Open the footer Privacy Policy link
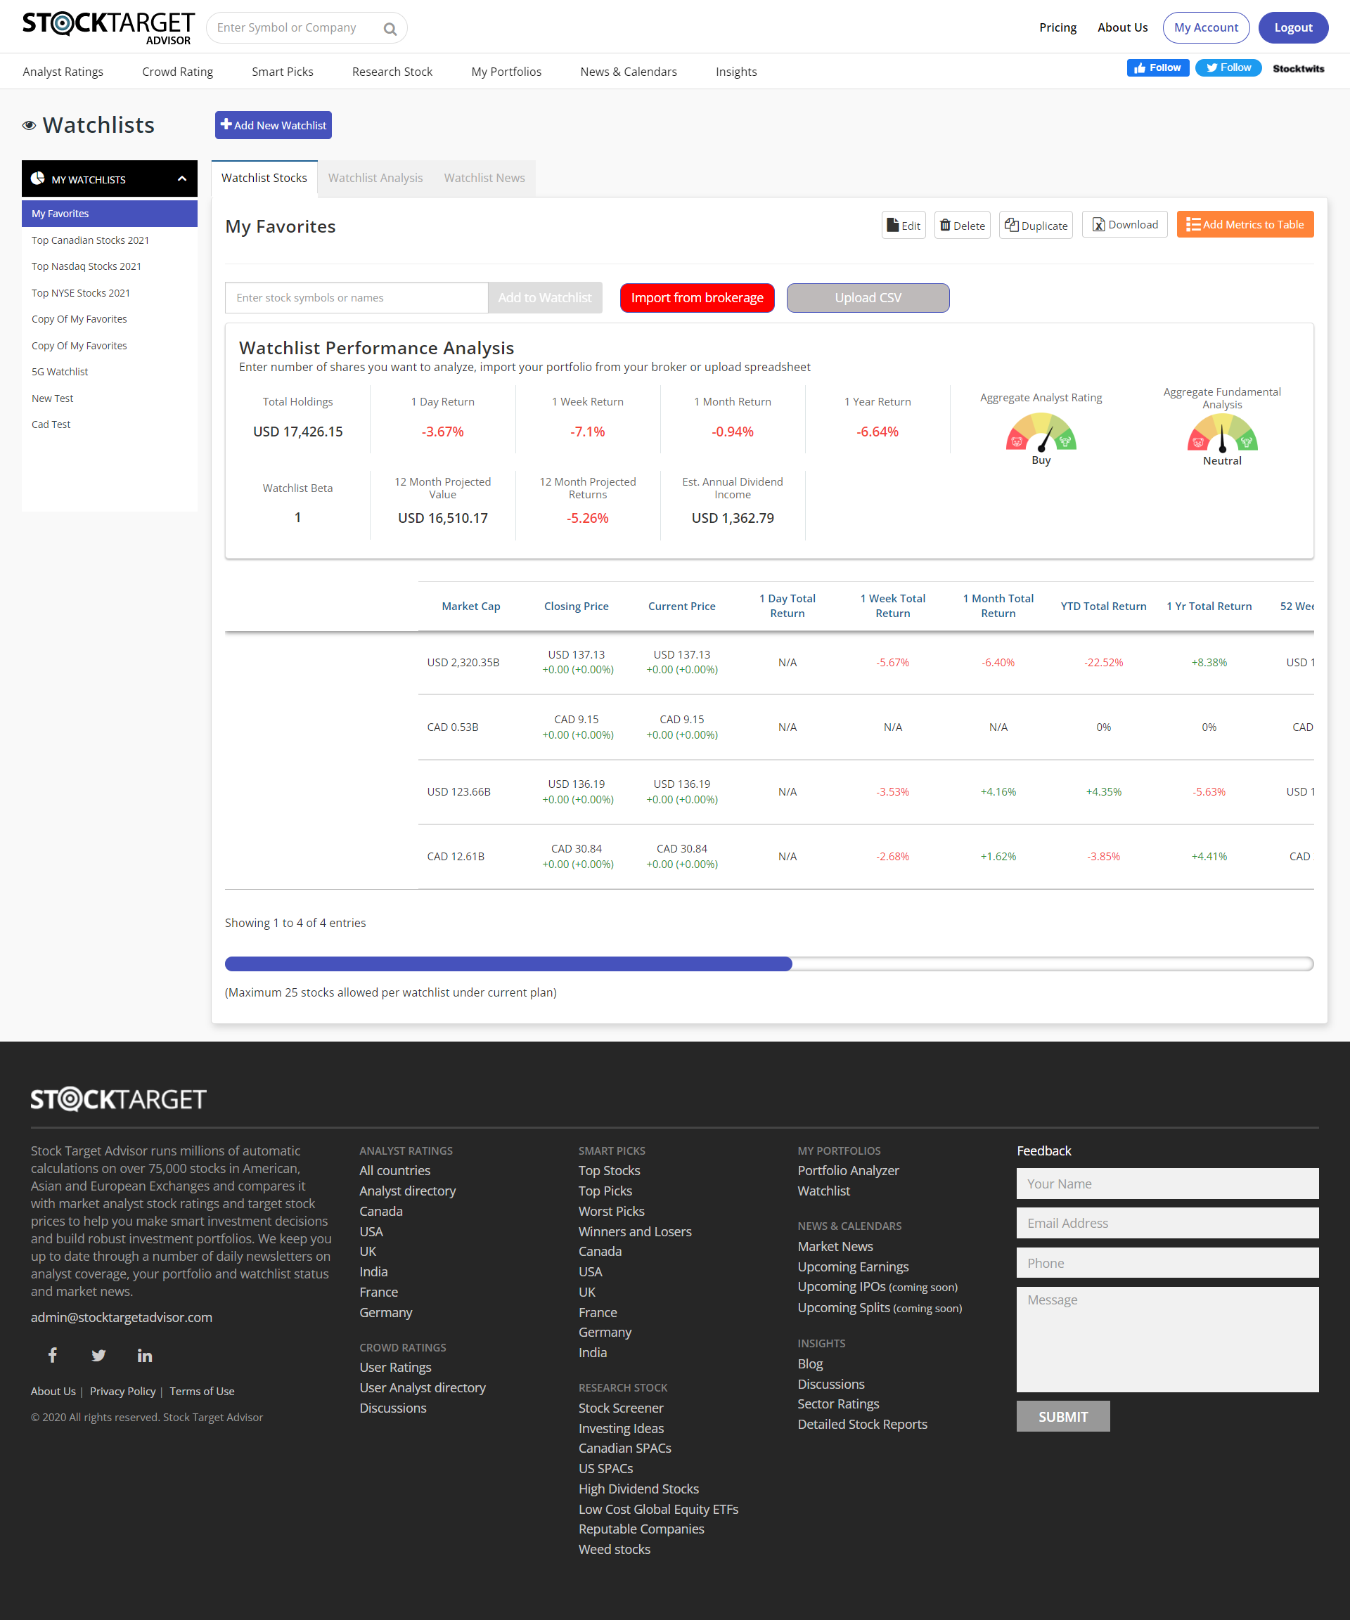 click(123, 1391)
